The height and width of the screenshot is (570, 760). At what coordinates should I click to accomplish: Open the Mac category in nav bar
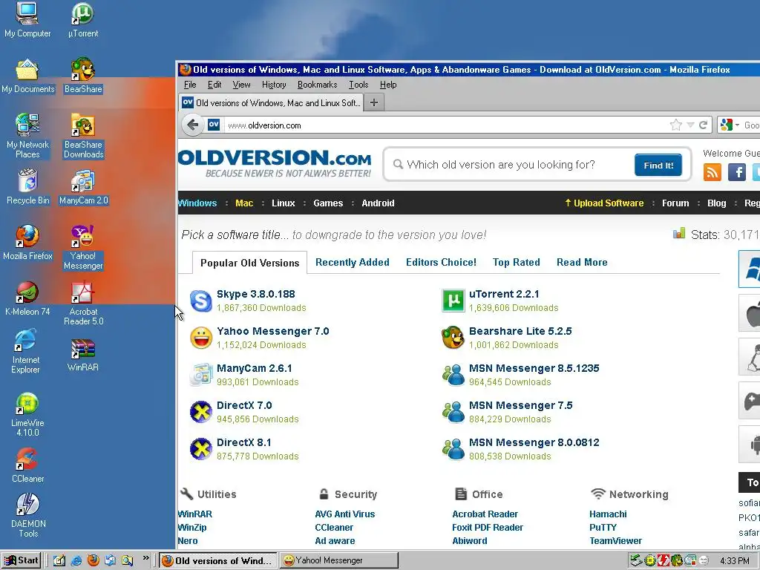(244, 203)
